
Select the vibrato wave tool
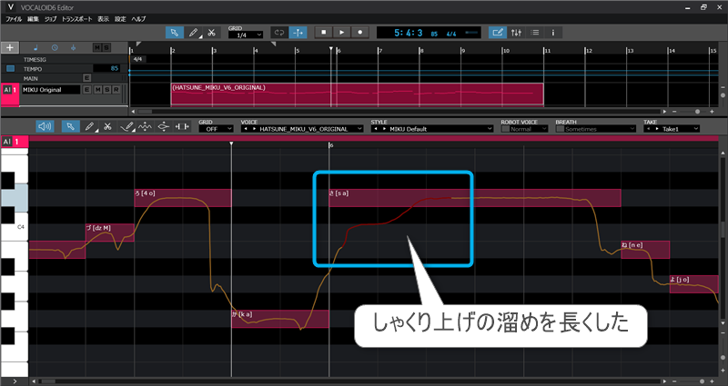[145, 126]
